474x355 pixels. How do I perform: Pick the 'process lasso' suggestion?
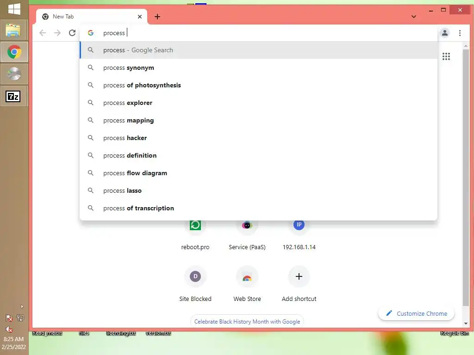[x=258, y=190]
